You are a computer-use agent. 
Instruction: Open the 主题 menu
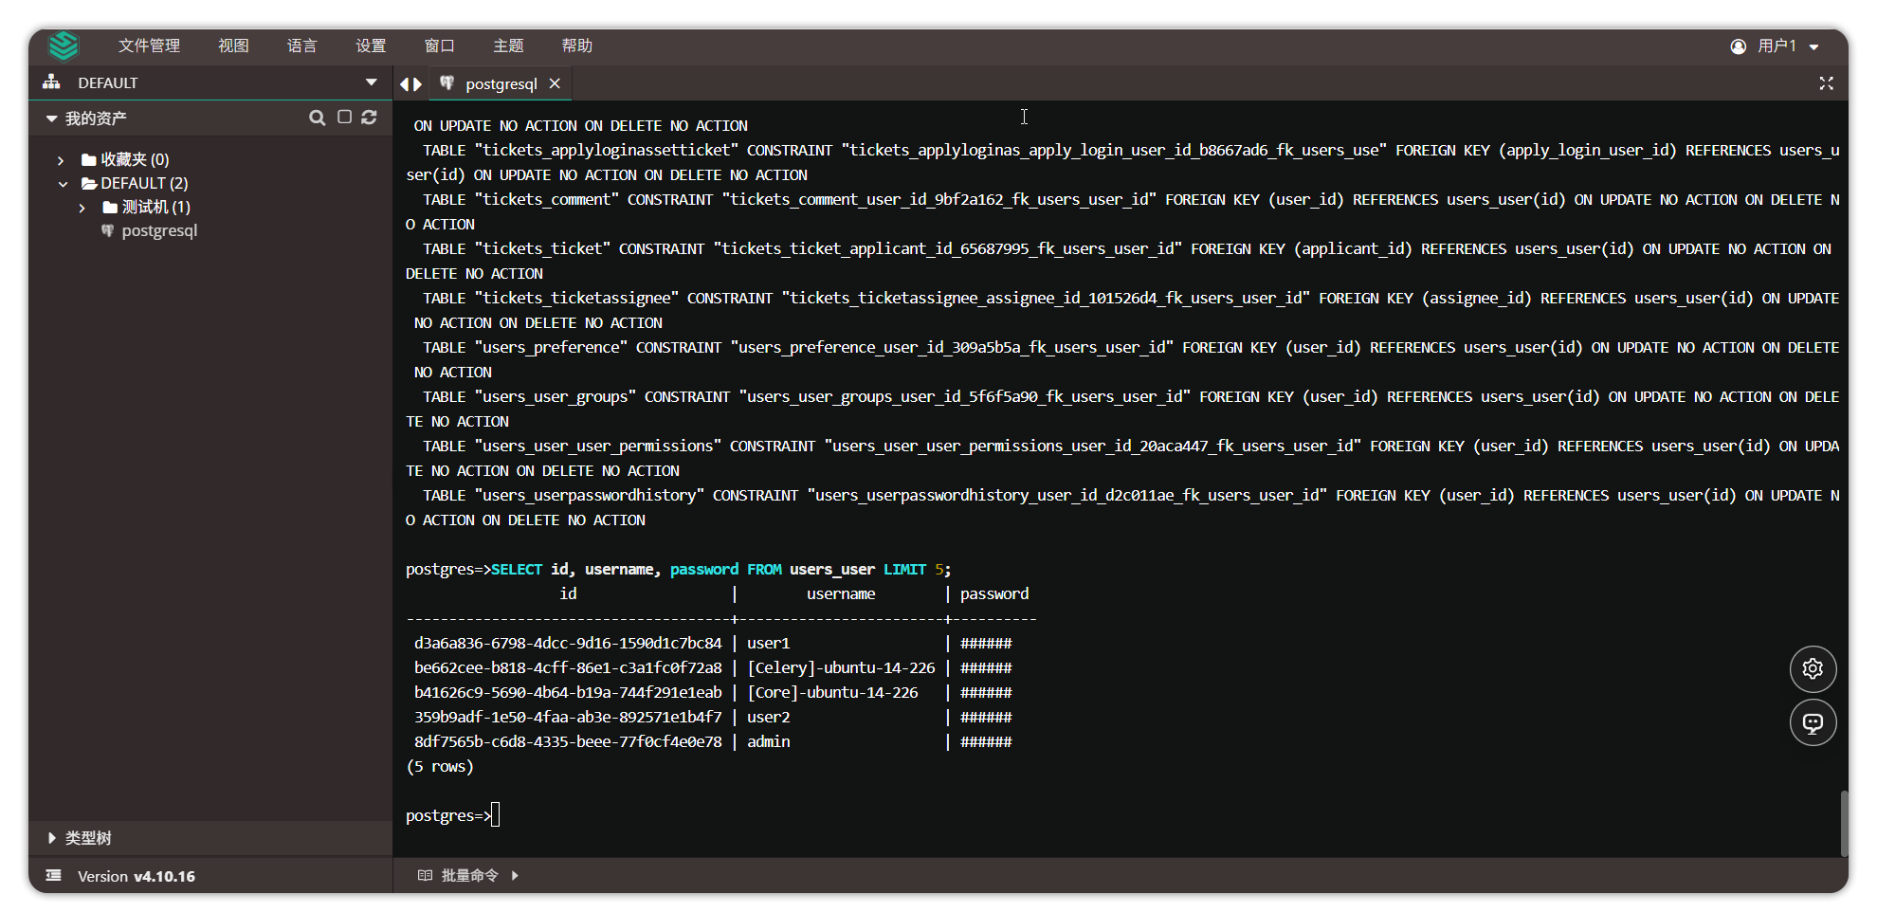coord(508,46)
